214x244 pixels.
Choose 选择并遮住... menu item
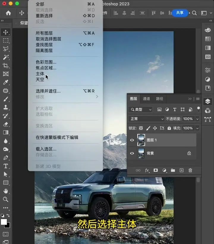[48, 91]
